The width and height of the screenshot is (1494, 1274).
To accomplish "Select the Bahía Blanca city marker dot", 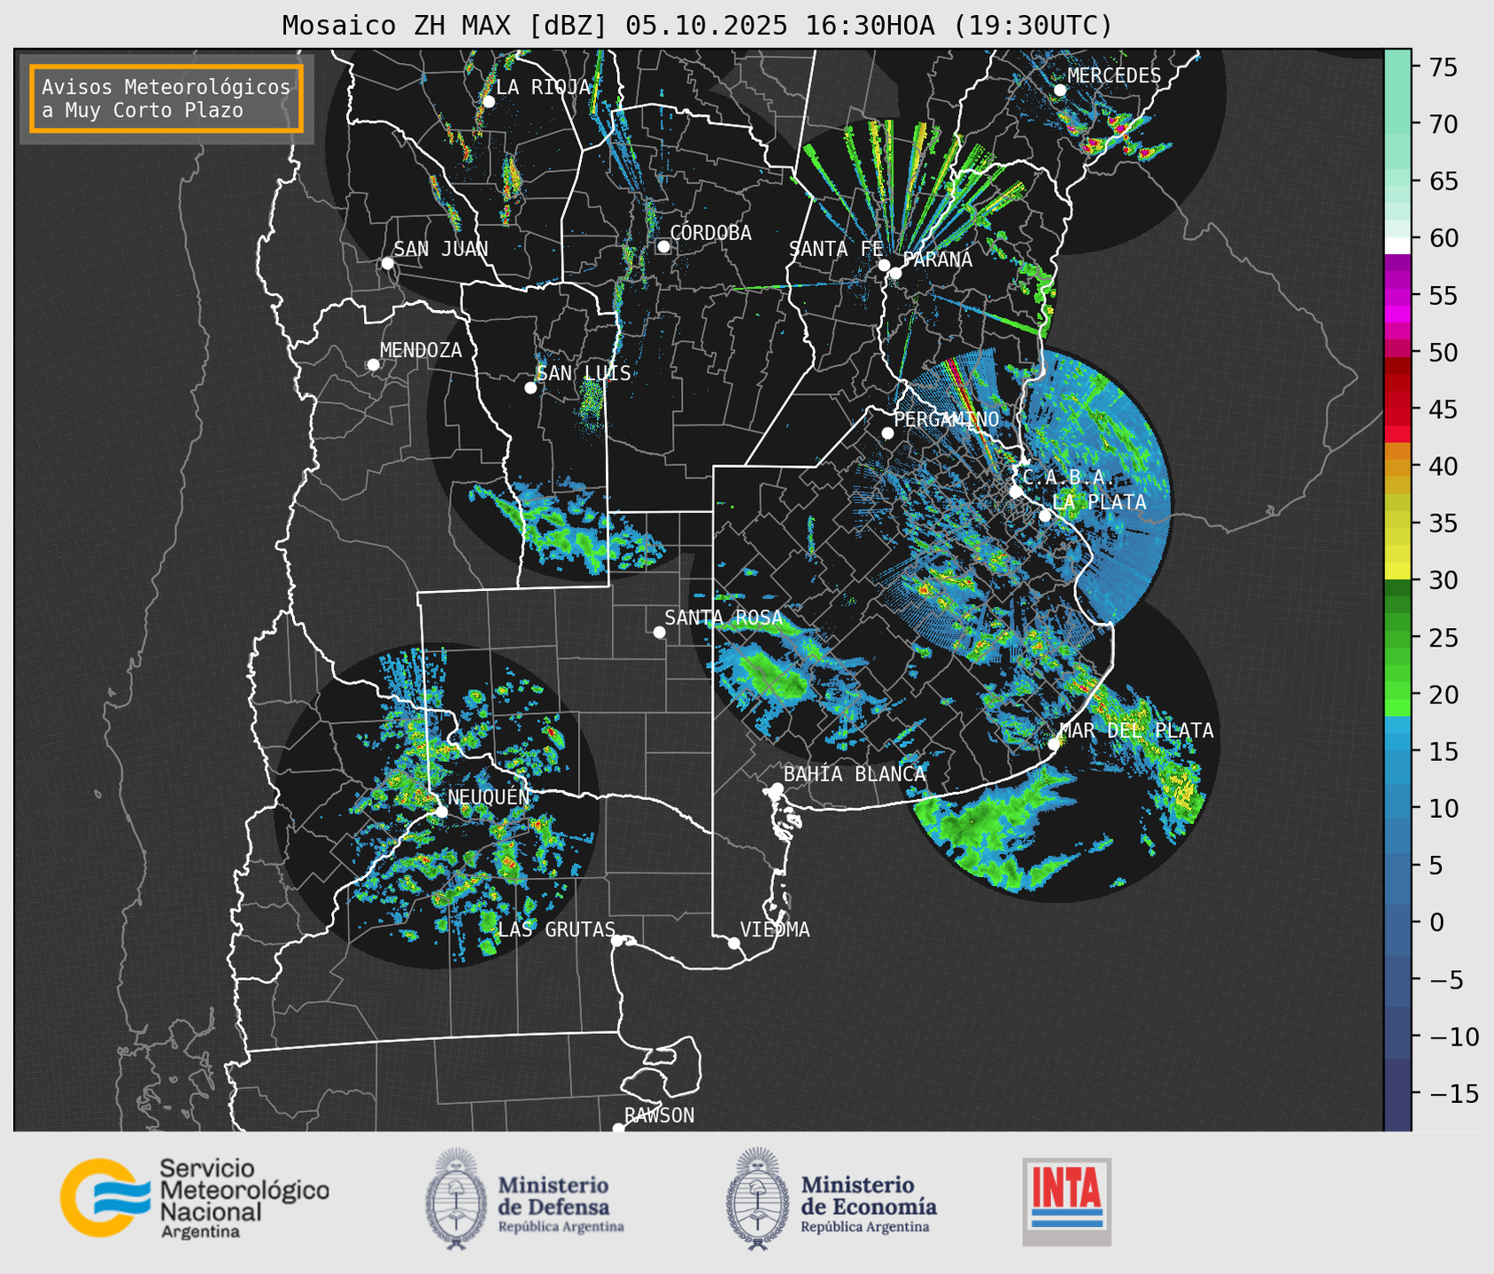I will pos(777,788).
